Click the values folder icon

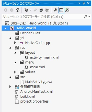pyautogui.click(x=22, y=72)
